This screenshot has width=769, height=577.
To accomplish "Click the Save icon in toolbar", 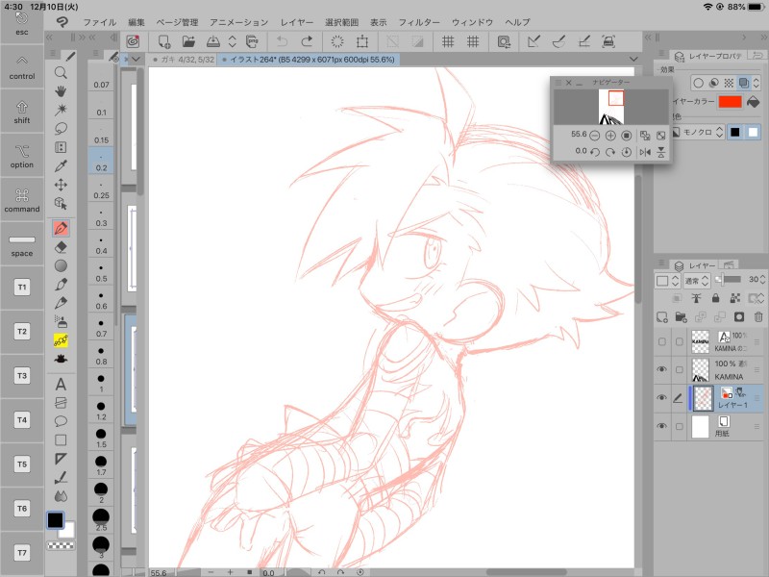I will (212, 41).
